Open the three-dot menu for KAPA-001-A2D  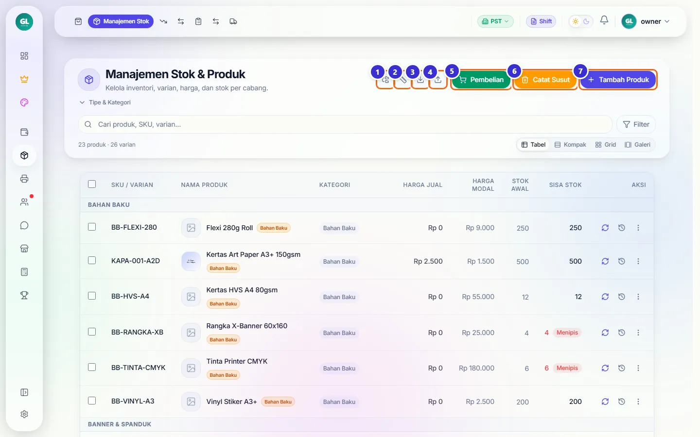[x=638, y=261]
